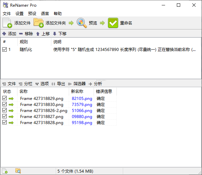Viewport: 202px width, 175px height.
Task: Click the up arrow to move rule up
Action: click(38, 34)
